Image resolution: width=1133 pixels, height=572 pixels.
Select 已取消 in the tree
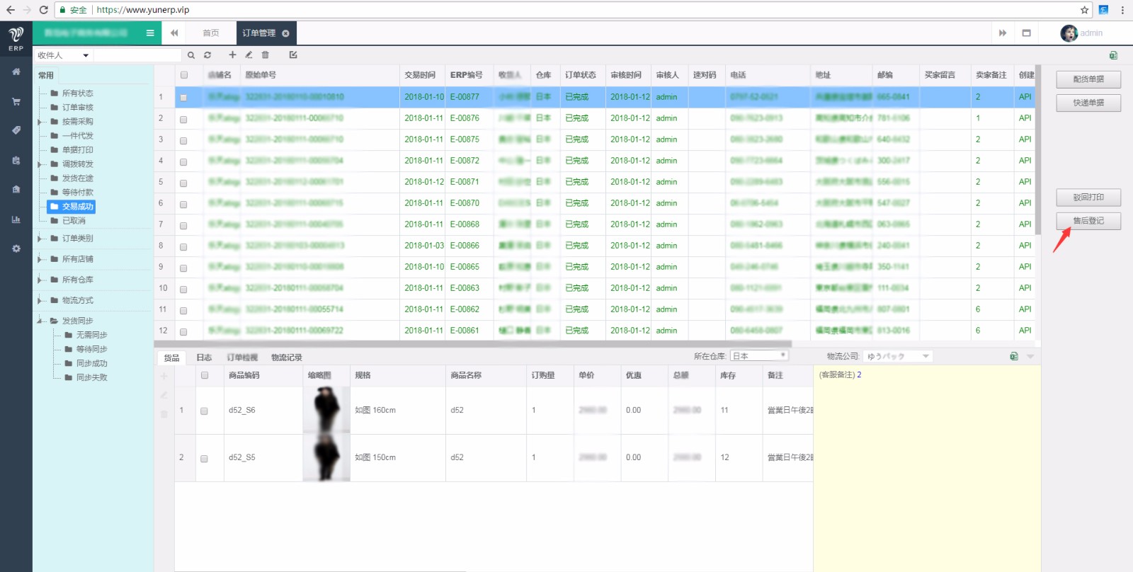click(x=74, y=221)
